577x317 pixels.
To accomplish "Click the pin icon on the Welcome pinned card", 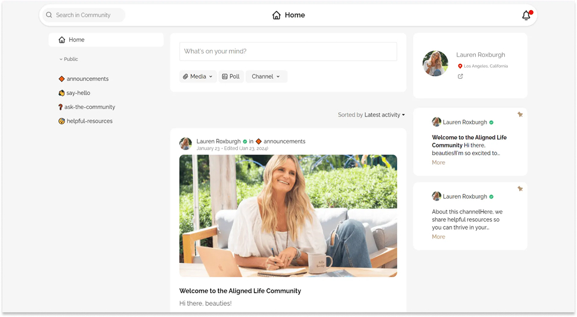I will coord(520,114).
